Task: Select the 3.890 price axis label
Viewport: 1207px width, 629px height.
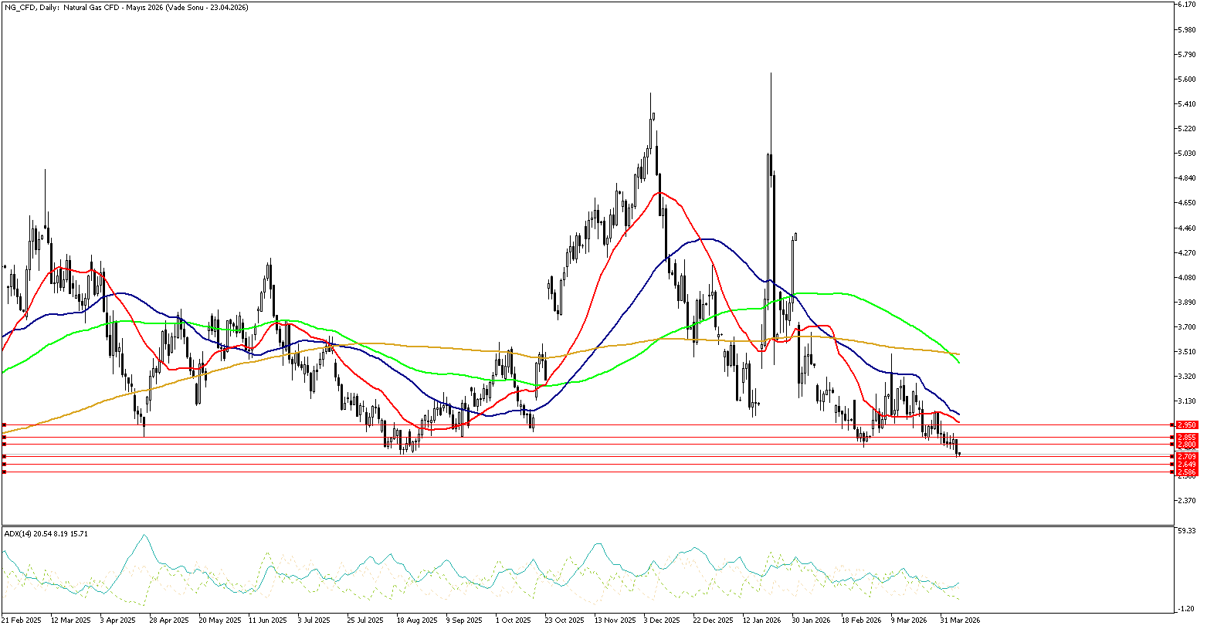Action: tap(1187, 302)
